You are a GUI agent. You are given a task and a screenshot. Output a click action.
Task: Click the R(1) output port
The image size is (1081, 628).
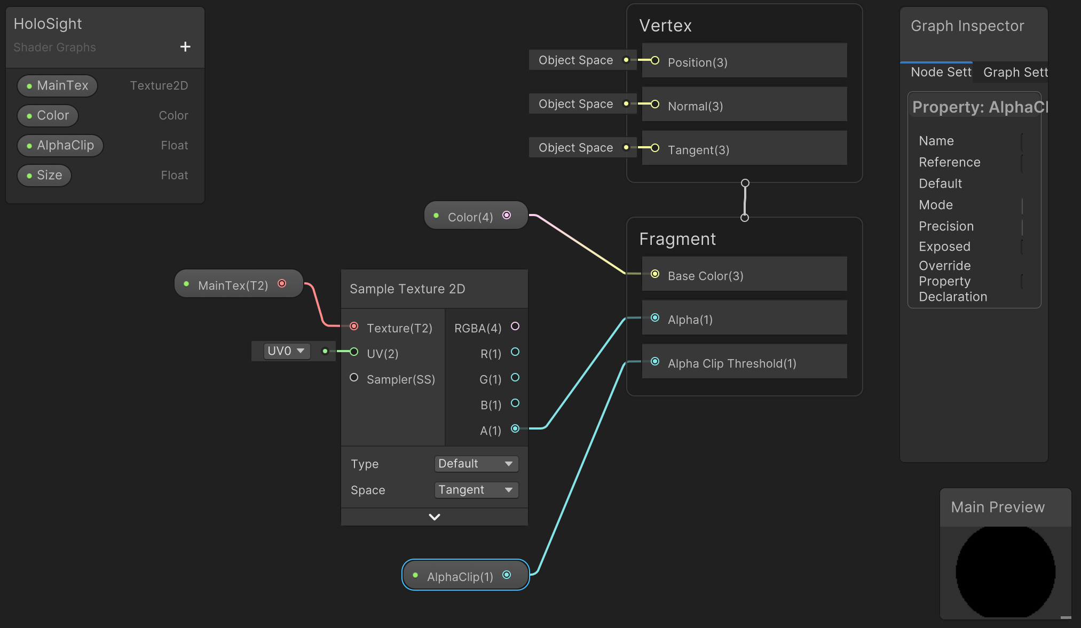coord(515,352)
